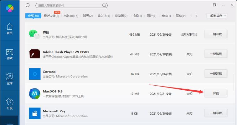
Task: Select the Win10(17) tab
Action: click(71, 16)
